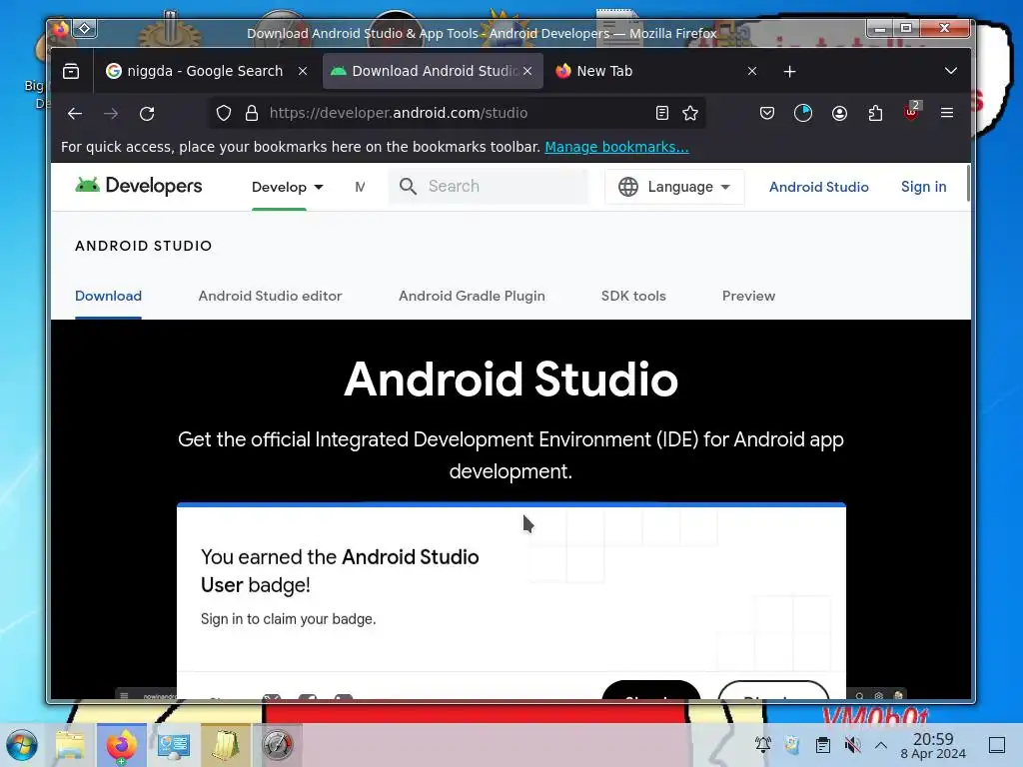
Task: Reload the current page
Action: (147, 114)
